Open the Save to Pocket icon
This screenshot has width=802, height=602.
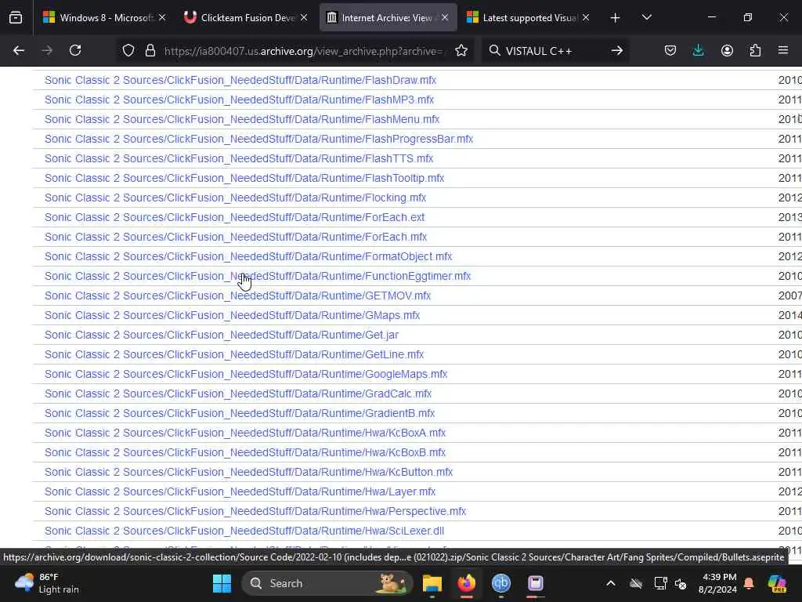(x=670, y=51)
